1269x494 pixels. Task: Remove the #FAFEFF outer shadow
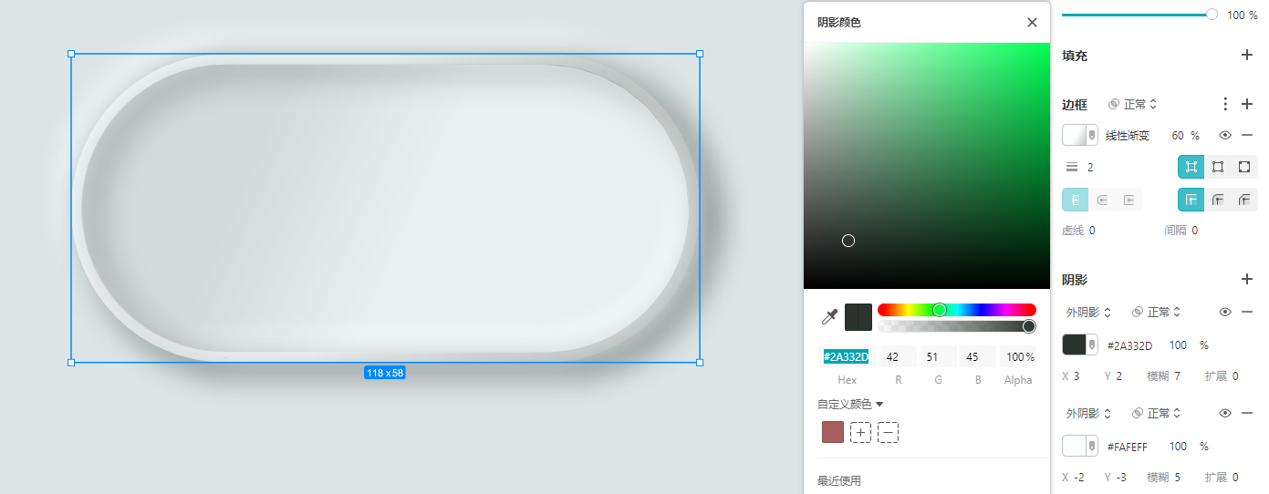[1247, 413]
